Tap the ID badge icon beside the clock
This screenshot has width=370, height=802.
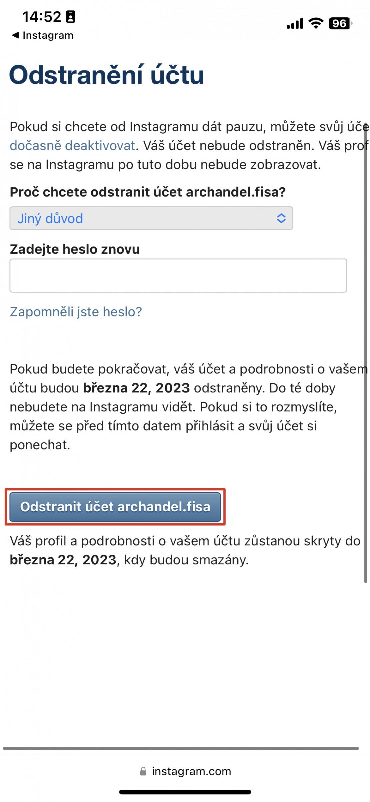point(71,16)
